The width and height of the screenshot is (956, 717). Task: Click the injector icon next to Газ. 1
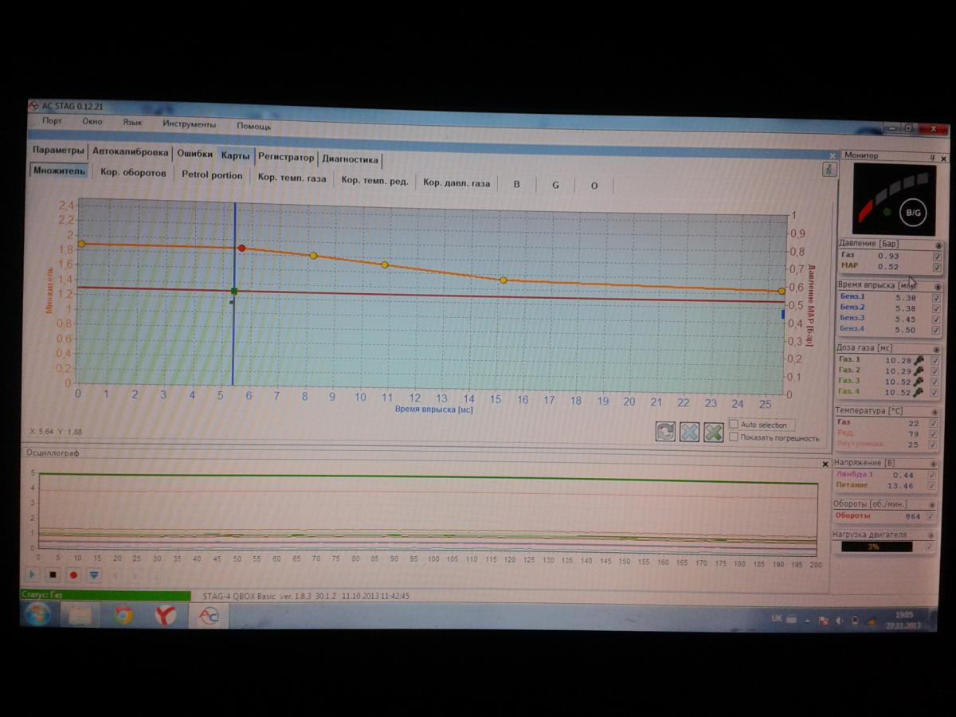point(919,361)
